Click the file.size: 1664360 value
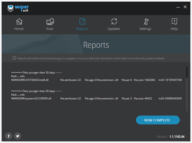The image size is (192, 143). click(x=144, y=80)
